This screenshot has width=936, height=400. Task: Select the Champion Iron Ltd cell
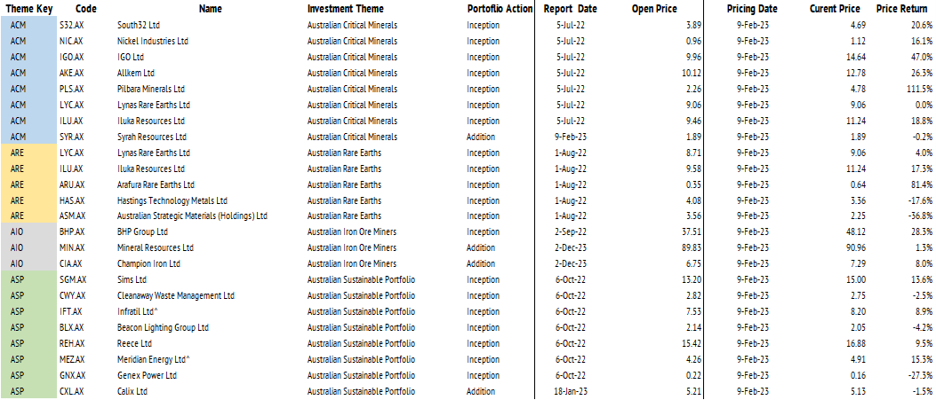point(149,264)
